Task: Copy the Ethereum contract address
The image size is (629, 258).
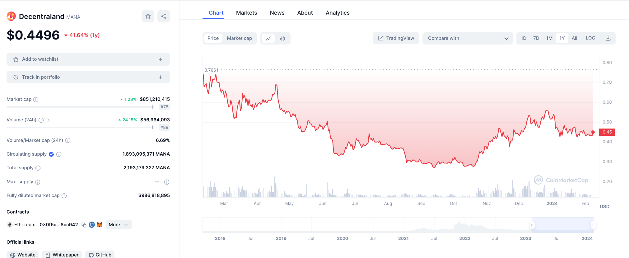Action: [x=84, y=225]
